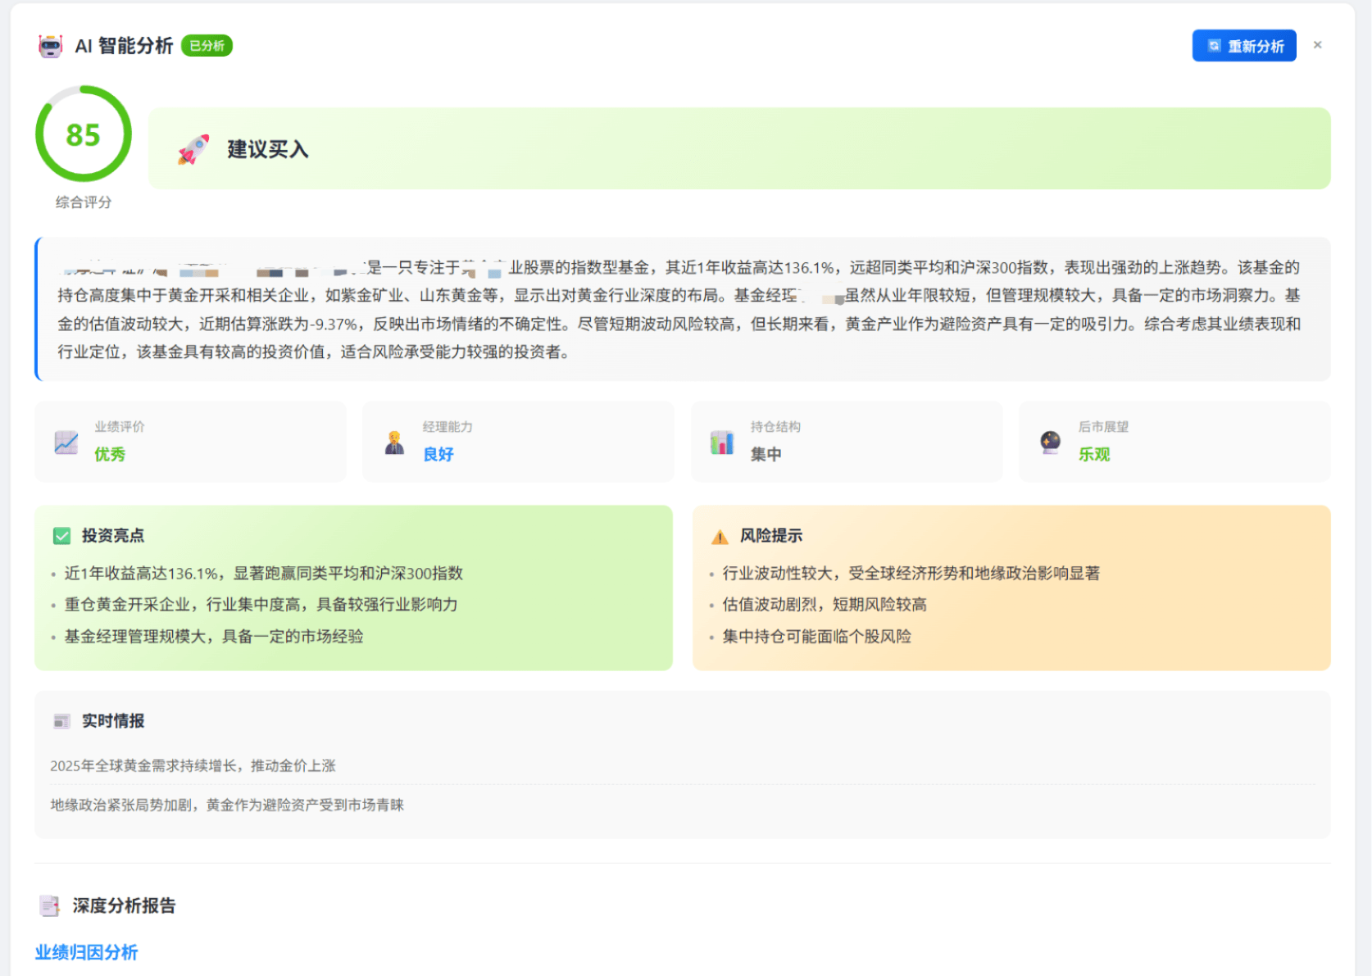Click the 85 score circle
This screenshot has width=1372, height=976.
pyautogui.click(x=83, y=134)
